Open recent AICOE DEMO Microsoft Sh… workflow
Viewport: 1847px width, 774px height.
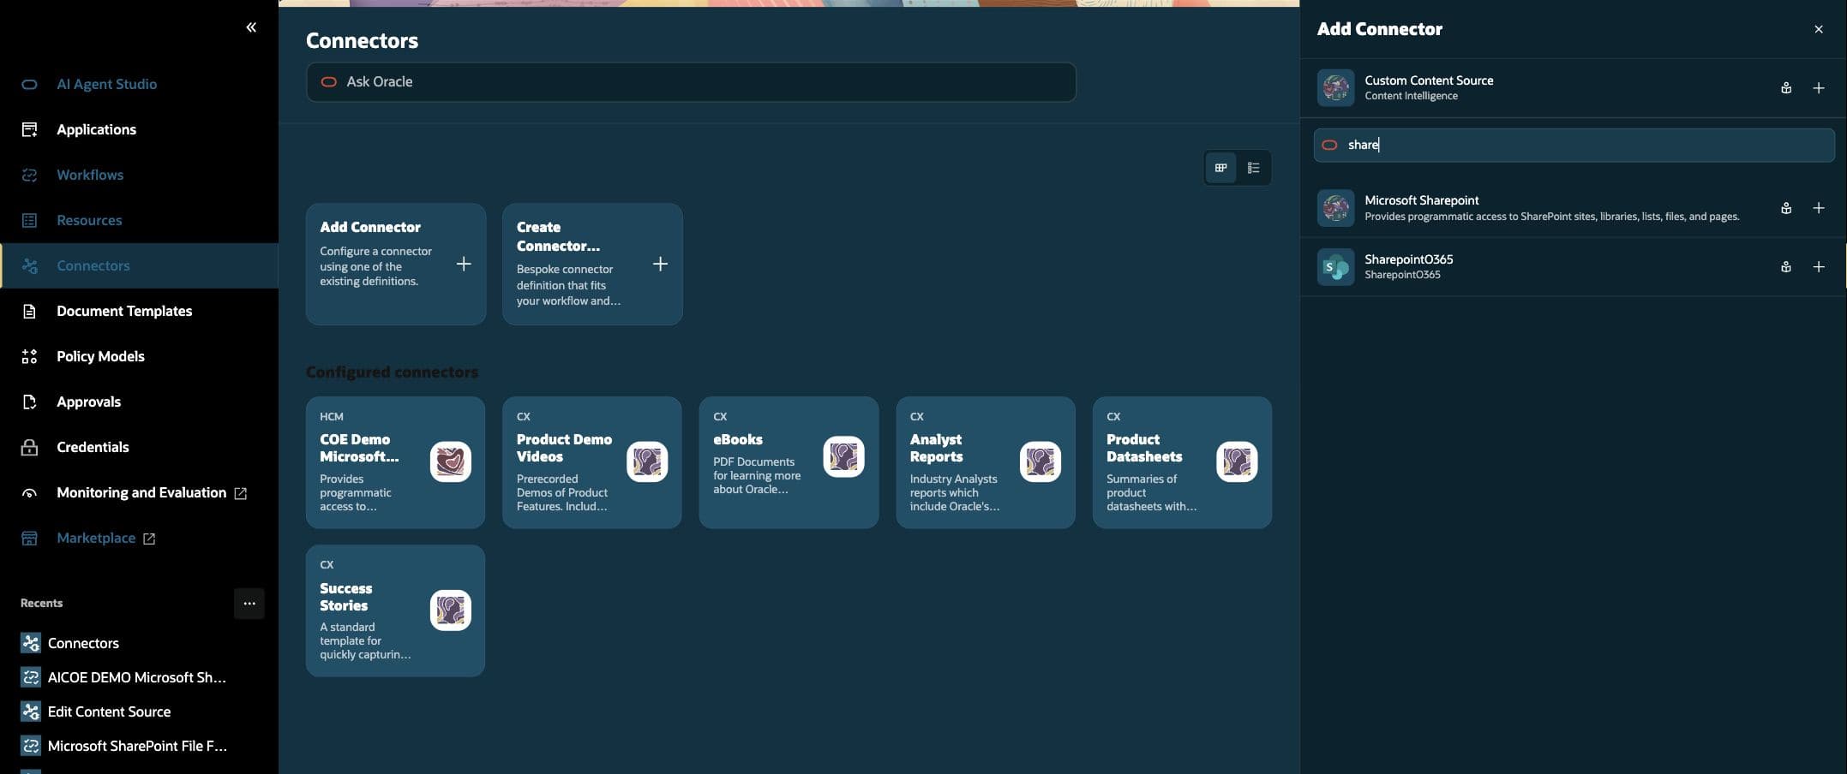tap(136, 677)
